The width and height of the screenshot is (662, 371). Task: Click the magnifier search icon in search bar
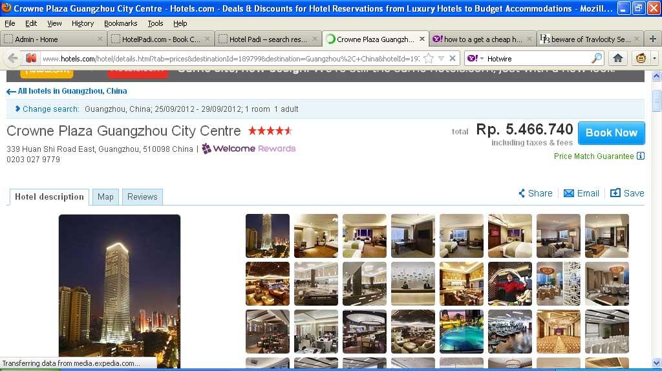(x=597, y=58)
